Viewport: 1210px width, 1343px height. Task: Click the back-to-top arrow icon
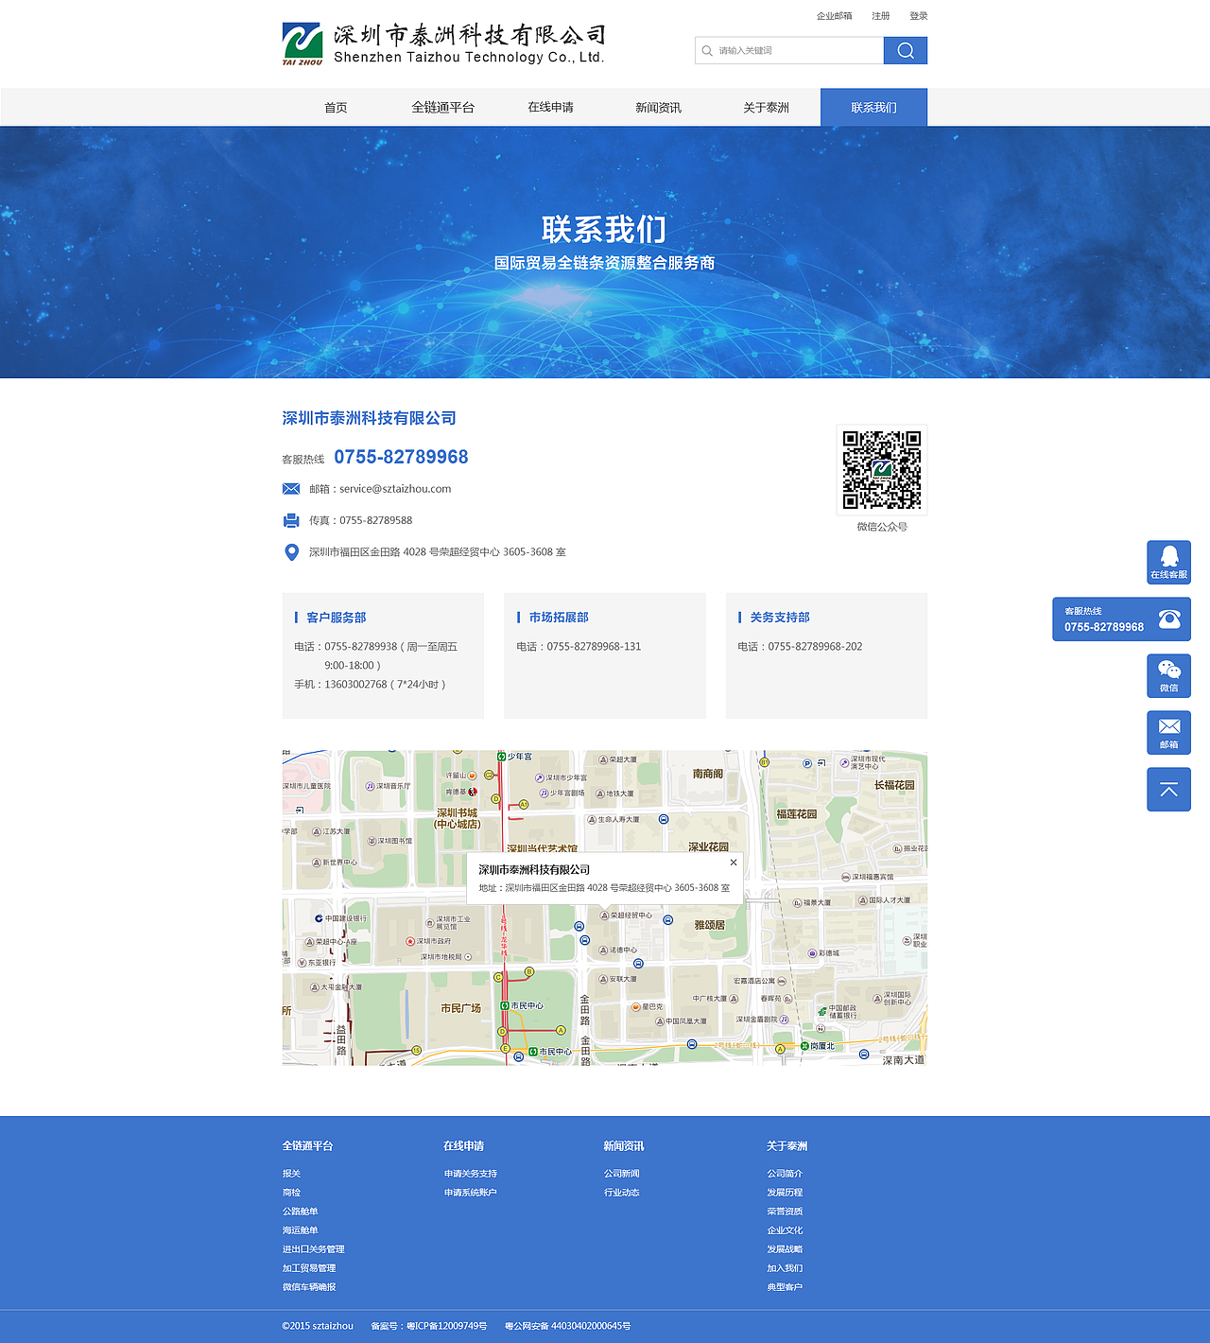coord(1168,789)
